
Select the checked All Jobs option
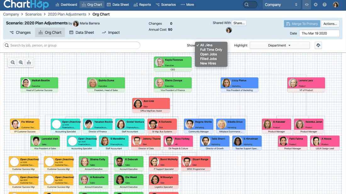(206, 45)
